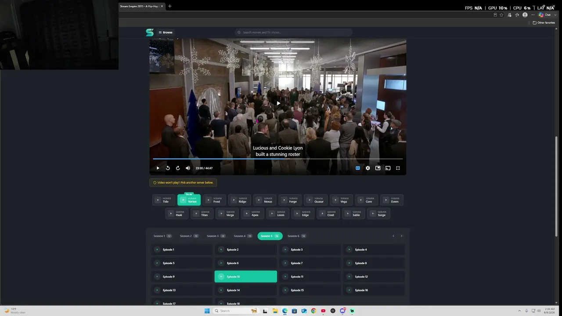Pick the Nexus server
The height and width of the screenshot is (316, 562).
tap(265, 200)
